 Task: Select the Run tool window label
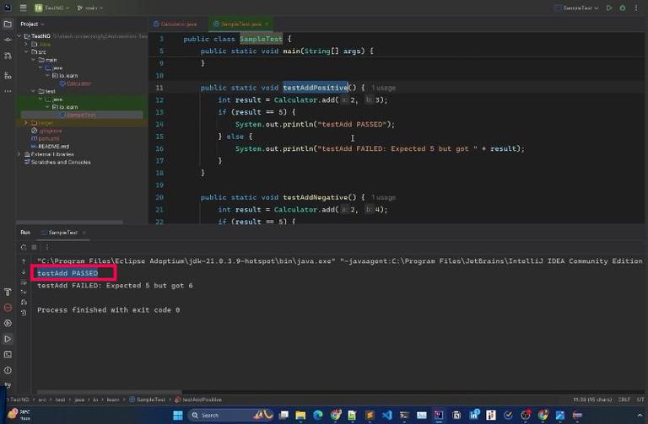tap(25, 233)
